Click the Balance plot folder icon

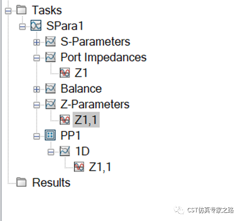51,88
